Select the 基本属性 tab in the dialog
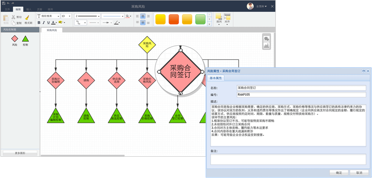 (216, 78)
